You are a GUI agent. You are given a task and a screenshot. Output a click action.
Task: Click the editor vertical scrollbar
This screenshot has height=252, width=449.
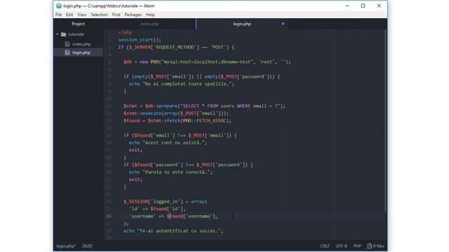click(385, 121)
